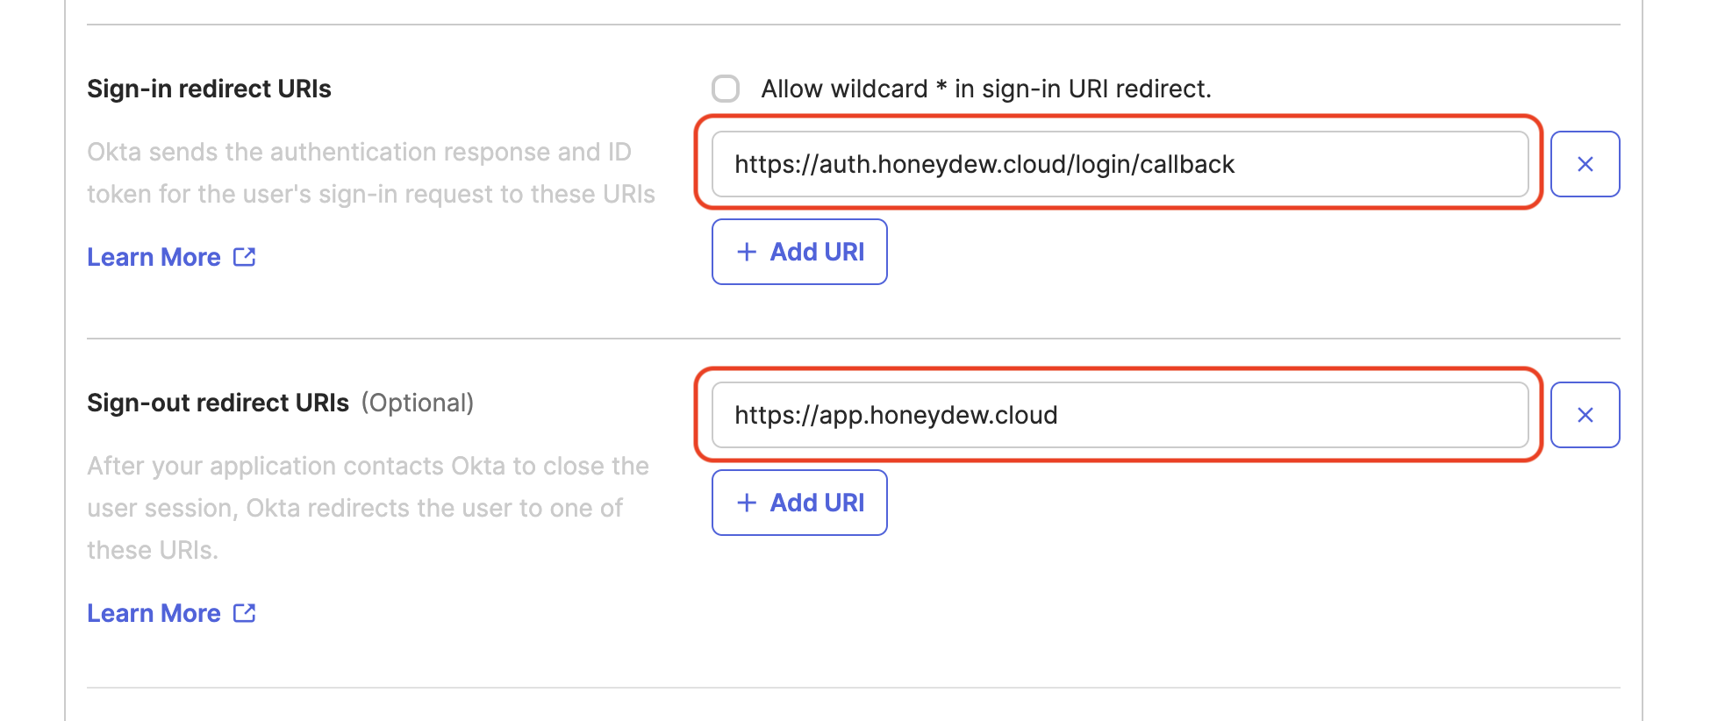Select the app.honeydew.cloud input field
The width and height of the screenshot is (1732, 721).
[1119, 414]
